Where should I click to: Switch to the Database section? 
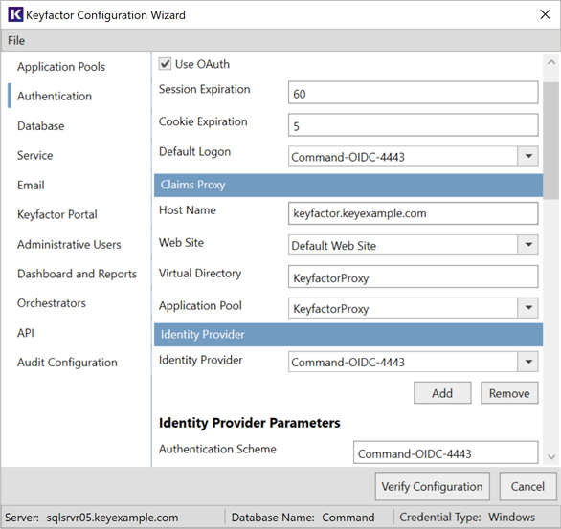pyautogui.click(x=41, y=126)
